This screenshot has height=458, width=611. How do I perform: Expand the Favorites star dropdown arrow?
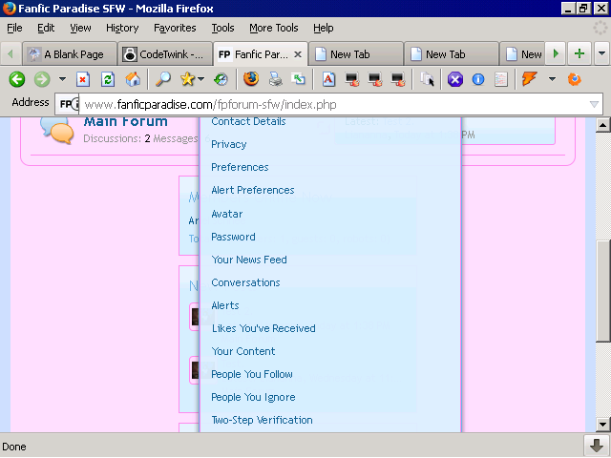(201, 79)
